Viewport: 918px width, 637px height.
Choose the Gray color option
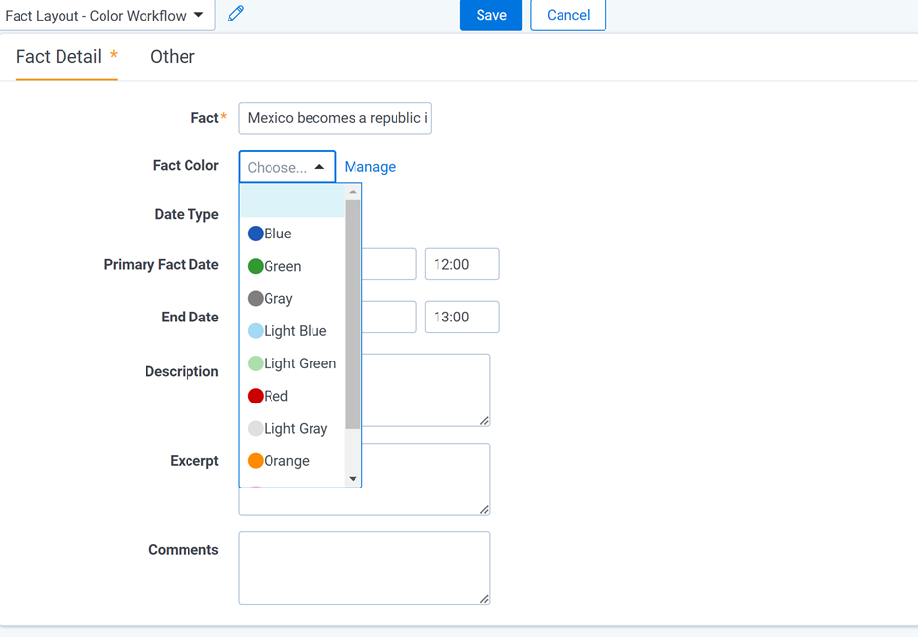[x=292, y=299]
